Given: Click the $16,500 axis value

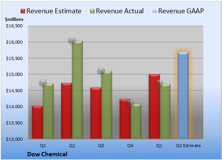Looking at the screenshot, I should [x=14, y=26].
